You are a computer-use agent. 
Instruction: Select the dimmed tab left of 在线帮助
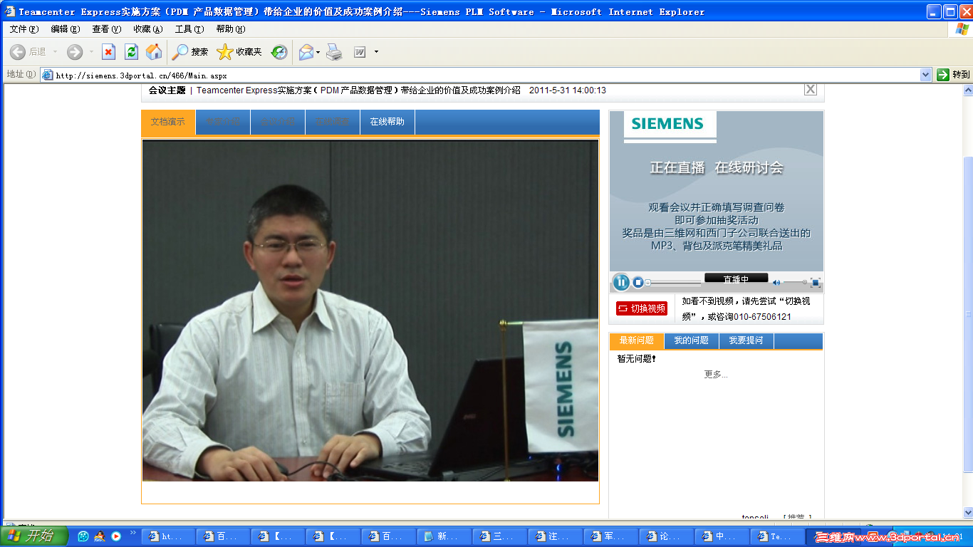click(x=333, y=122)
